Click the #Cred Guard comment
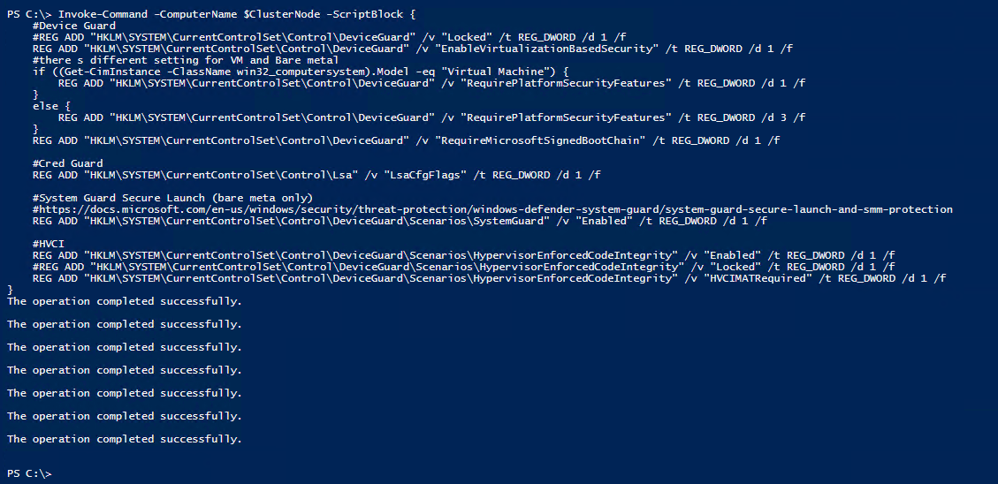Image resolution: width=998 pixels, height=484 pixels. pyautogui.click(x=67, y=163)
